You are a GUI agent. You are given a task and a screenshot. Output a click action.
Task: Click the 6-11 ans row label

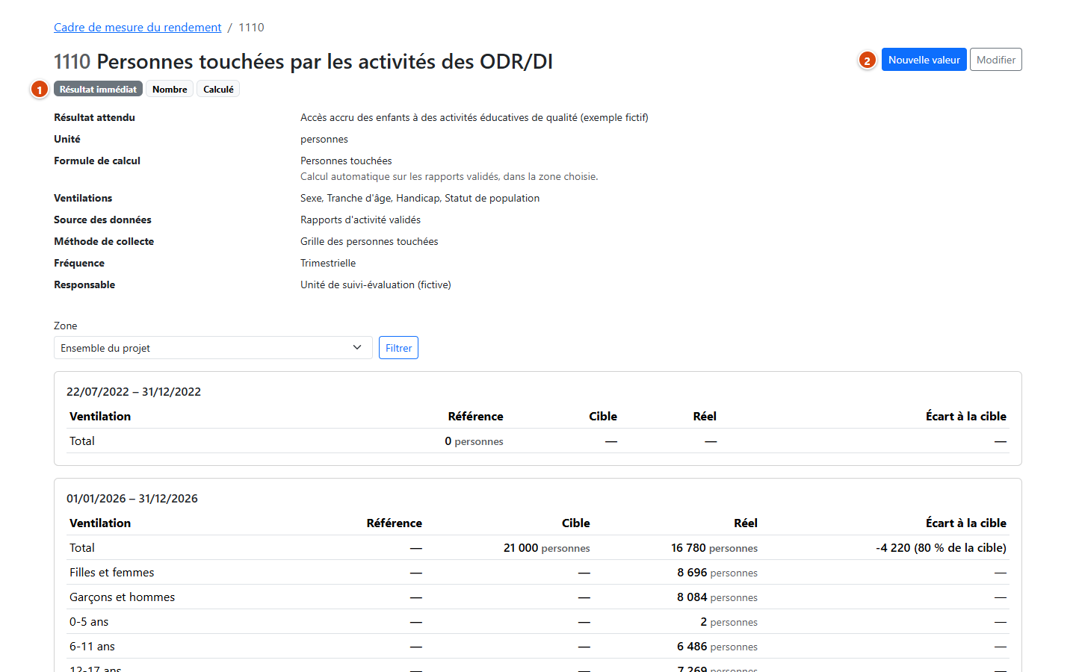(93, 647)
